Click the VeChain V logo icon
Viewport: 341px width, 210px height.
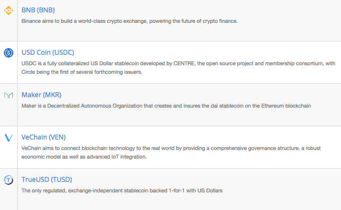coord(9,138)
